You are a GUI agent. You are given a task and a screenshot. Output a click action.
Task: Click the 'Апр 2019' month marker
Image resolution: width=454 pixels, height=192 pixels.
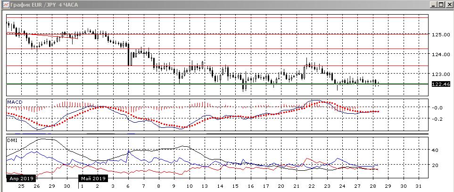[19, 179]
